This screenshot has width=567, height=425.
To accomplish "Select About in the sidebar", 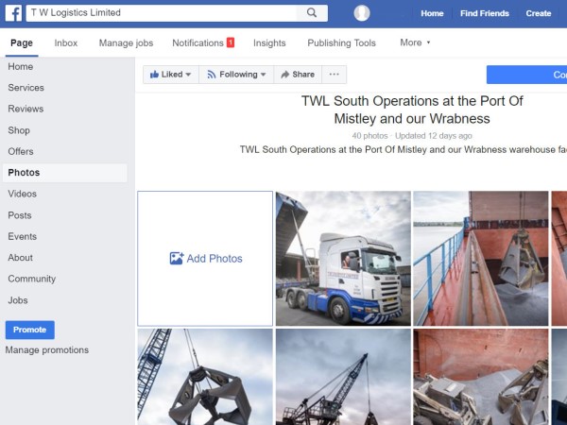I will click(x=20, y=258).
